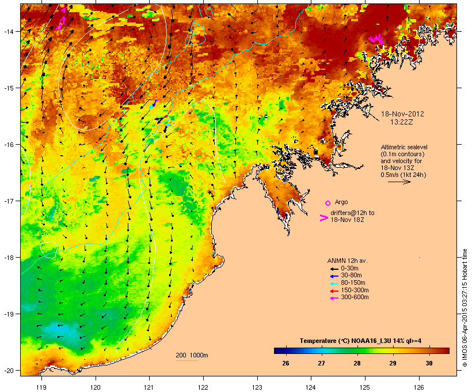Click the '0.5m/s (1kt 24h)' scale text
The image size is (472, 392).
point(404,175)
